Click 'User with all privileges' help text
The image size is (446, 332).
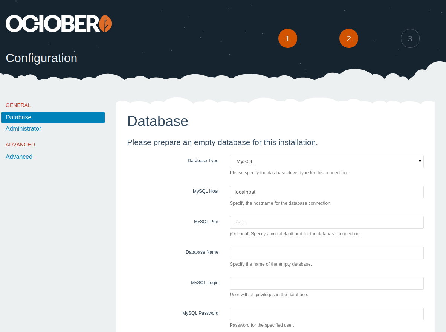[x=269, y=295]
